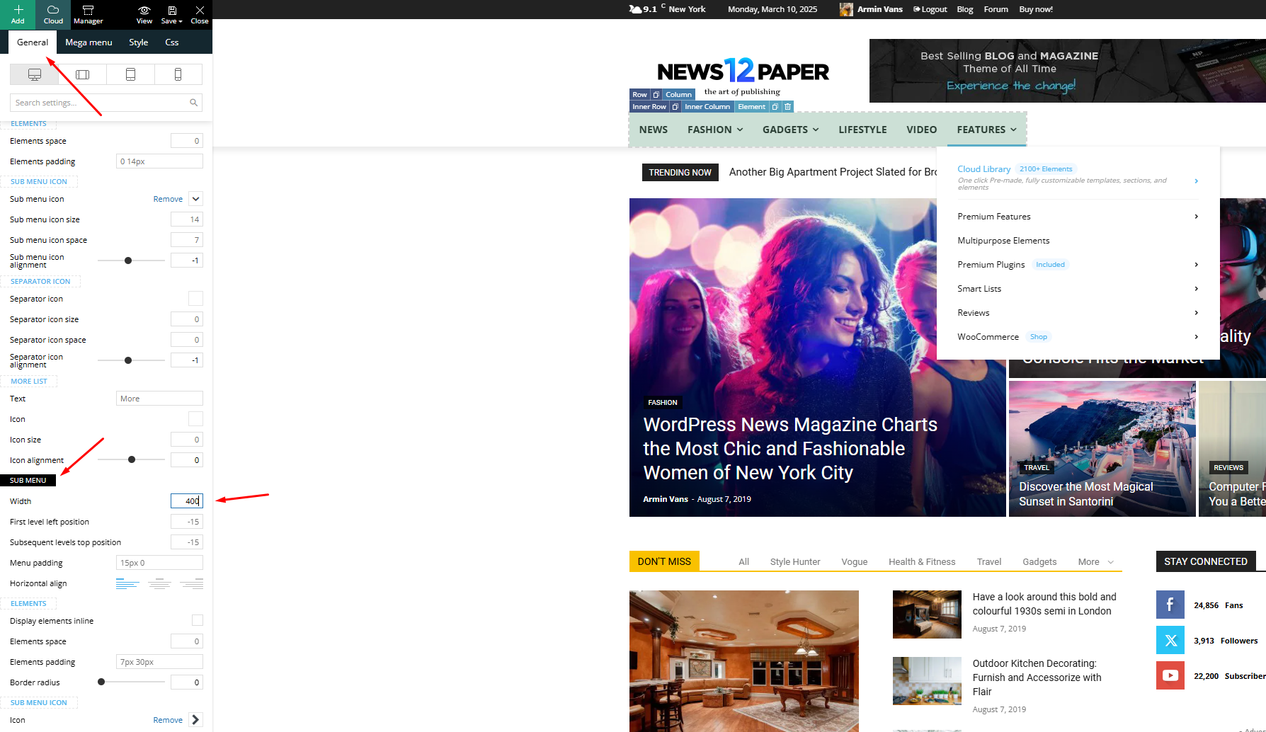
Task: Open the Blog link in top bar
Action: tap(964, 9)
